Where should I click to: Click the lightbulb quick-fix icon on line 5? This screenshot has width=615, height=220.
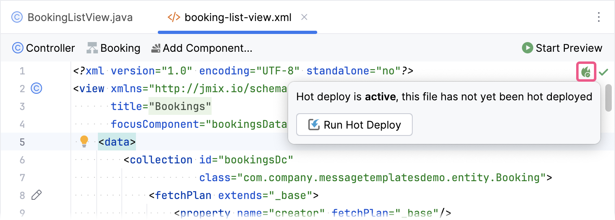click(x=84, y=142)
